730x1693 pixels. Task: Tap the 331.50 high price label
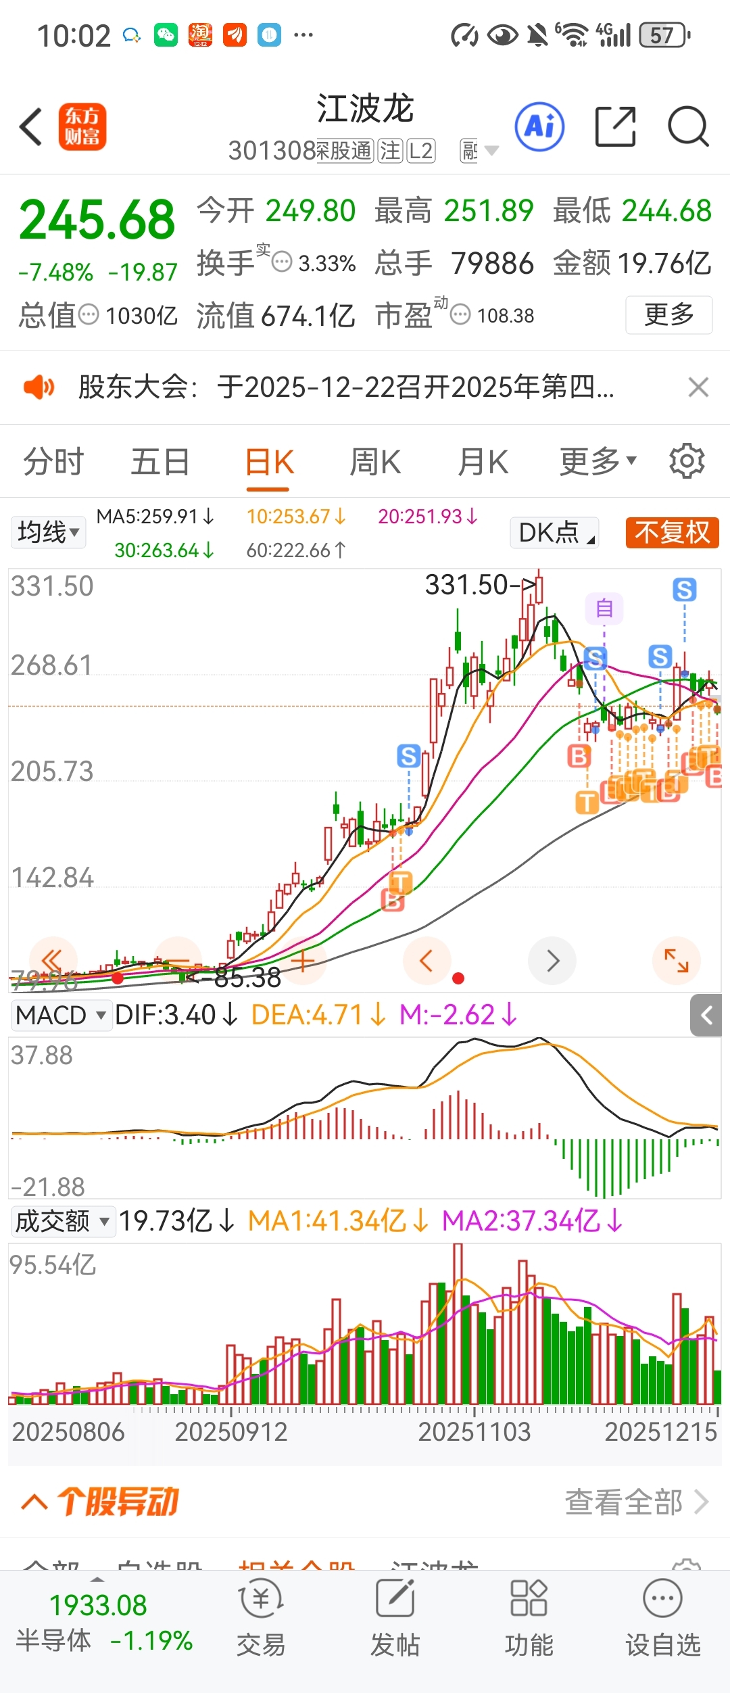coord(480,584)
